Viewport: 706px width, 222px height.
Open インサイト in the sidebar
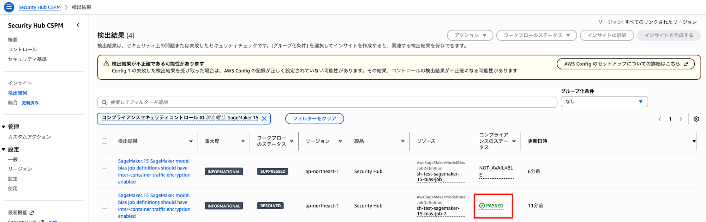(20, 83)
